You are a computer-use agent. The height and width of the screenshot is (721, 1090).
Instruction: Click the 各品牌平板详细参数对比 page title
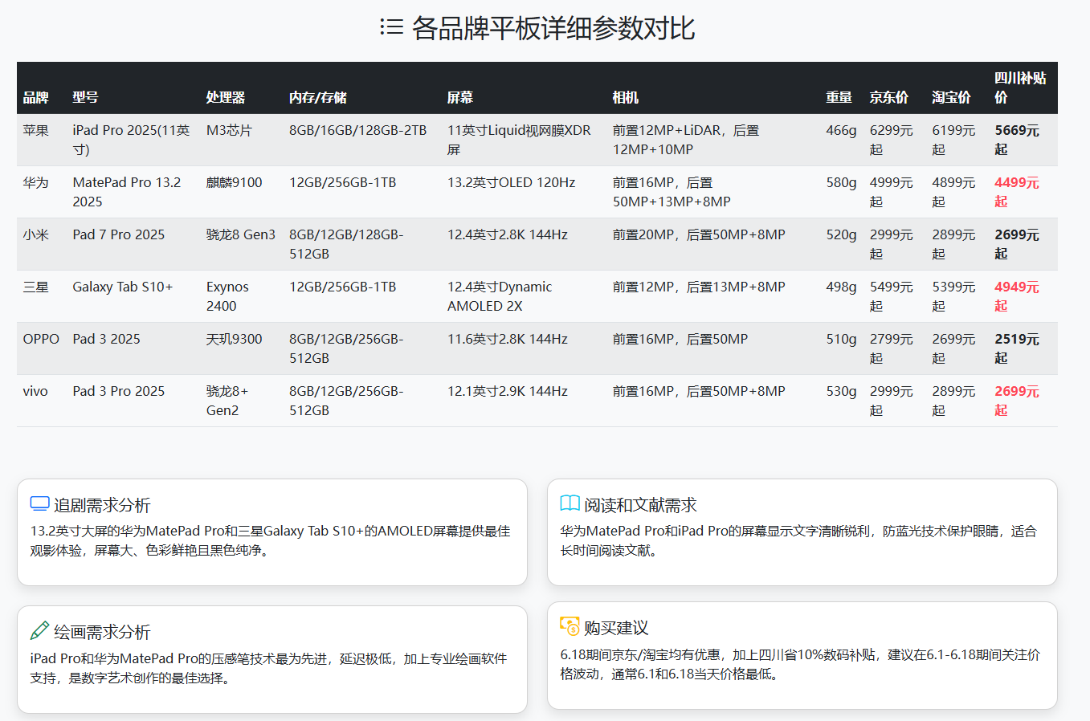click(x=553, y=28)
